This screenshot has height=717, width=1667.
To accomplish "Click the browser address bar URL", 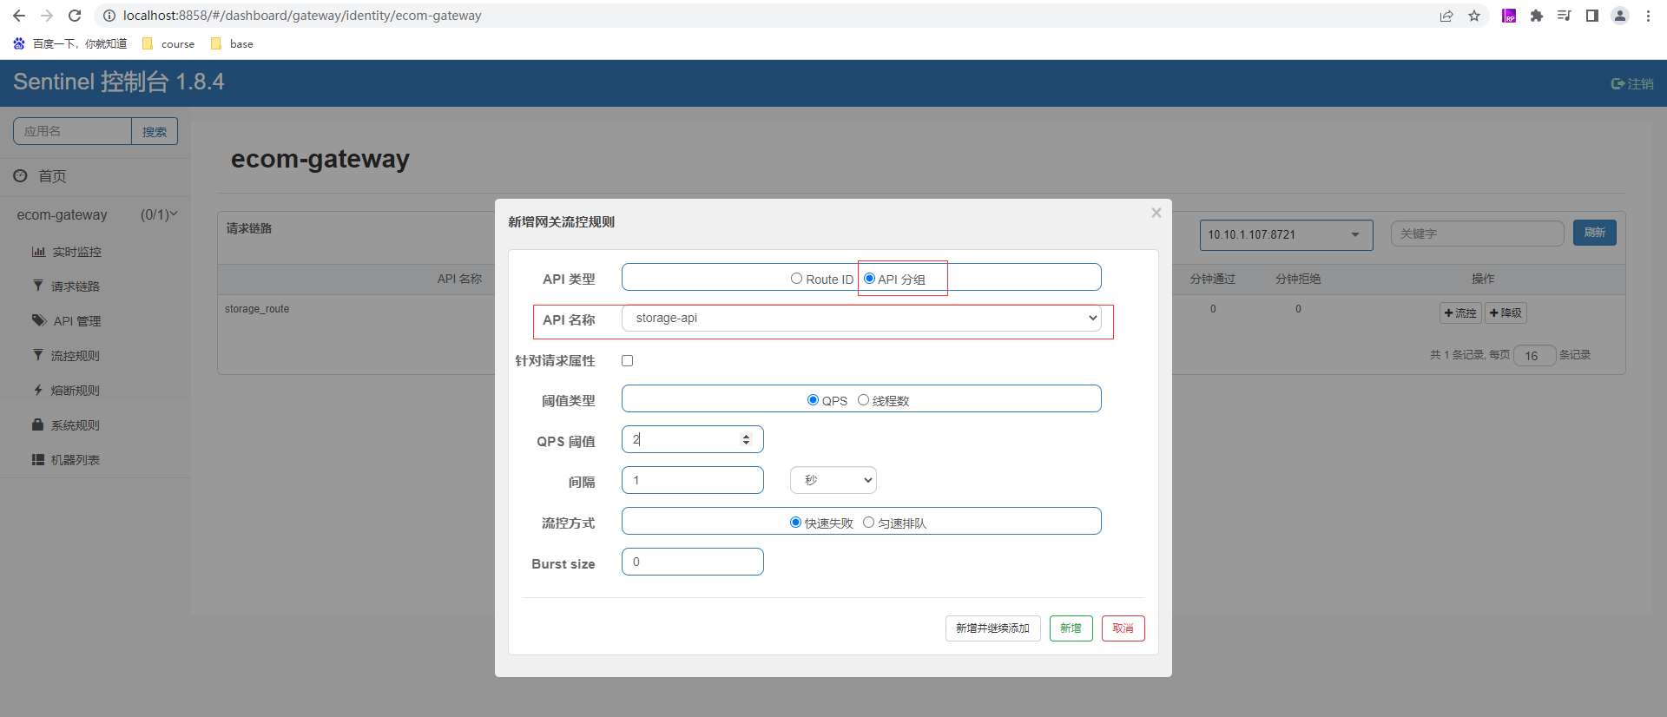I will (x=302, y=16).
